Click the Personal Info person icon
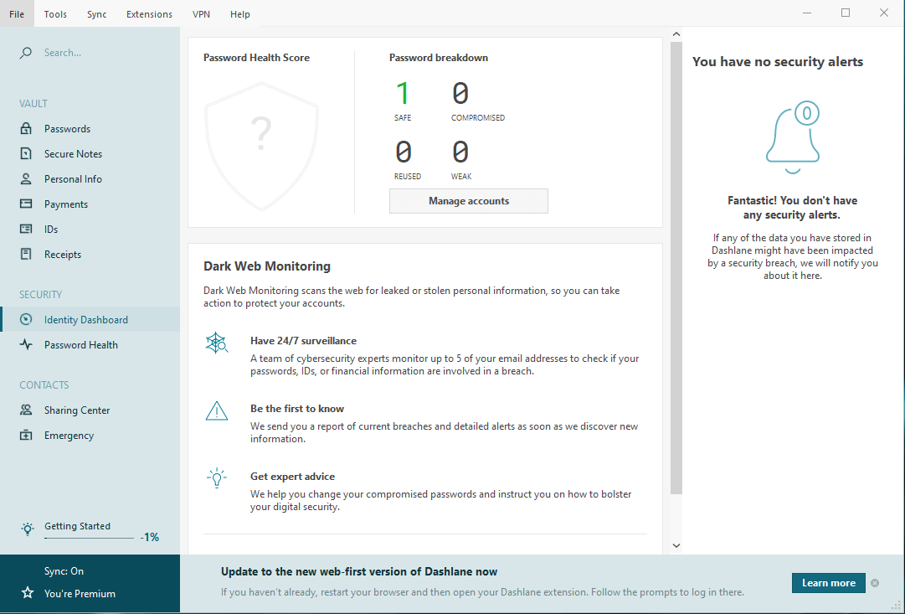The image size is (905, 614). (26, 178)
